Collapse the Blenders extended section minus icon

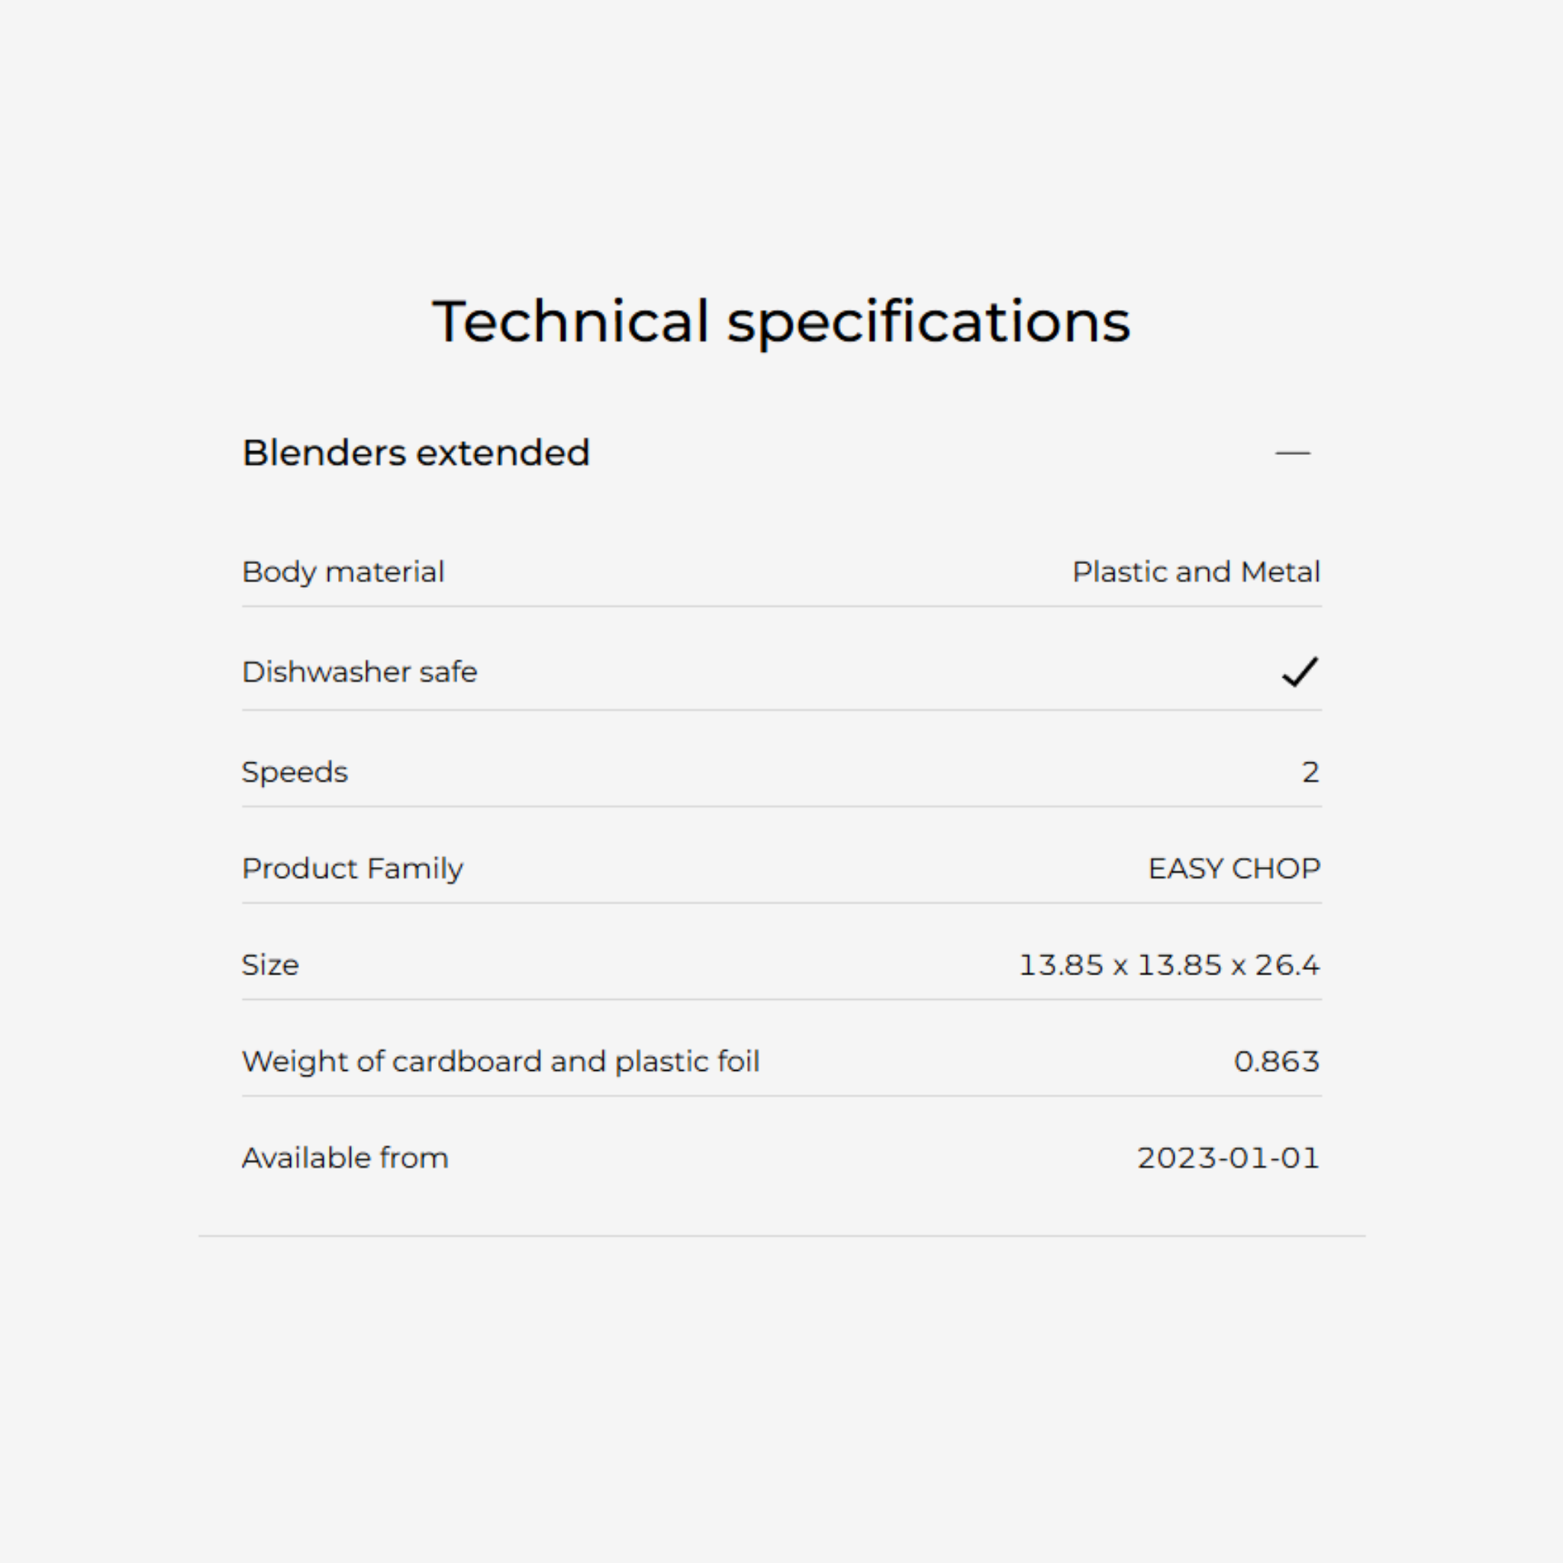1292,453
